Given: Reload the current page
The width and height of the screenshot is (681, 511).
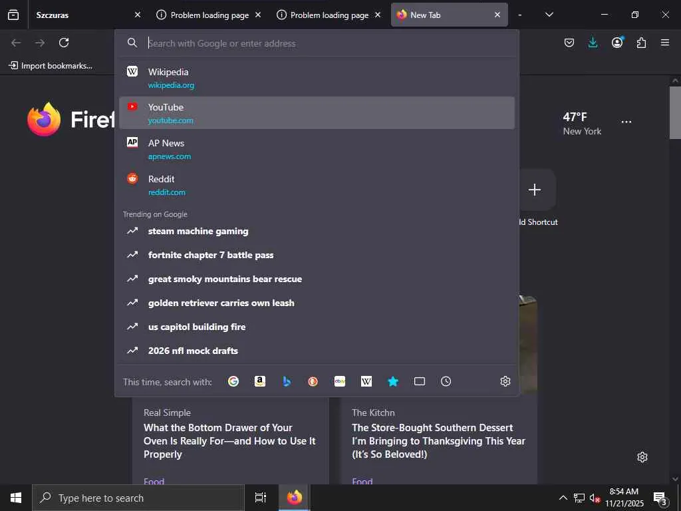Looking at the screenshot, I should pyautogui.click(x=64, y=43).
